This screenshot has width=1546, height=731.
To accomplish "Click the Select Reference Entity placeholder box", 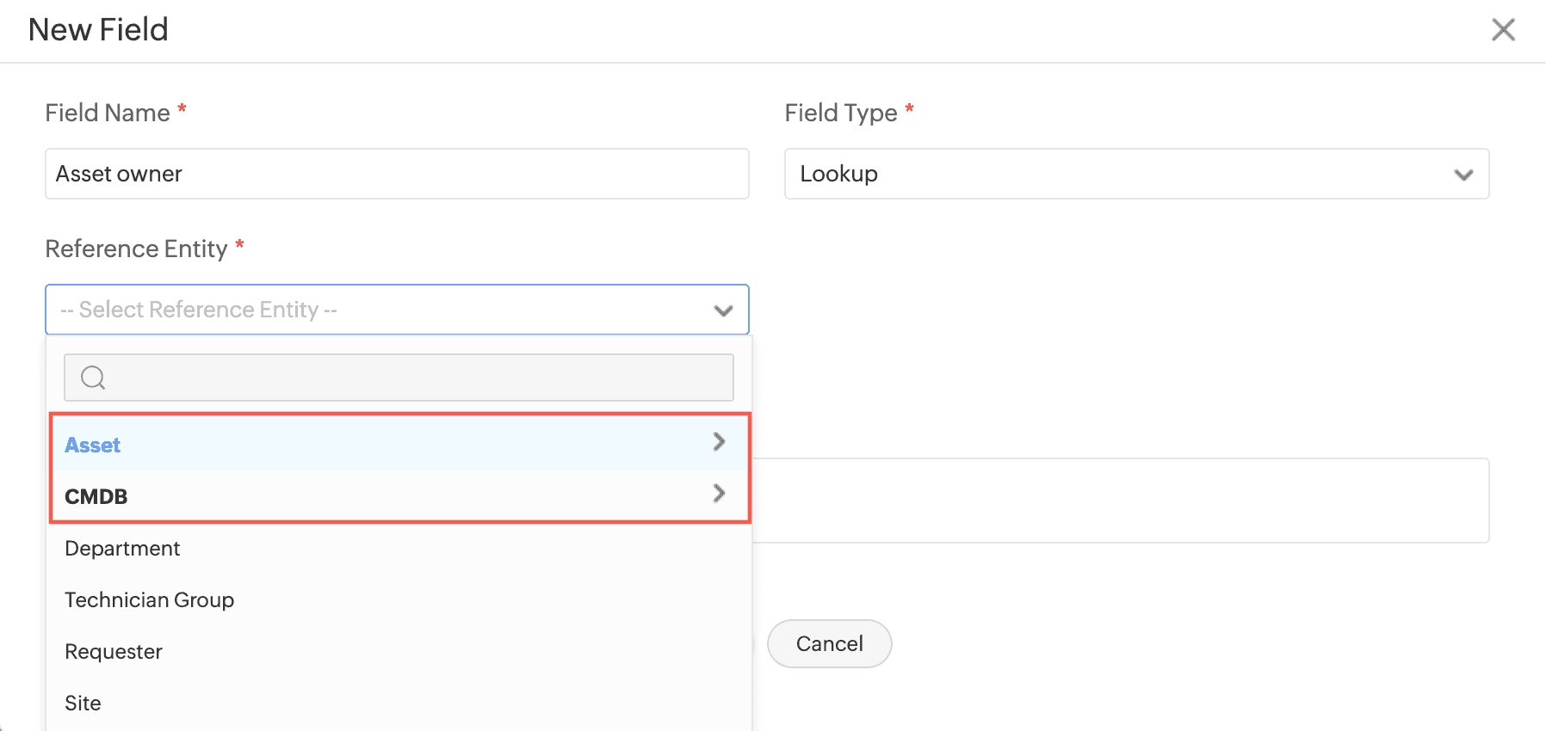I will click(x=379, y=310).
